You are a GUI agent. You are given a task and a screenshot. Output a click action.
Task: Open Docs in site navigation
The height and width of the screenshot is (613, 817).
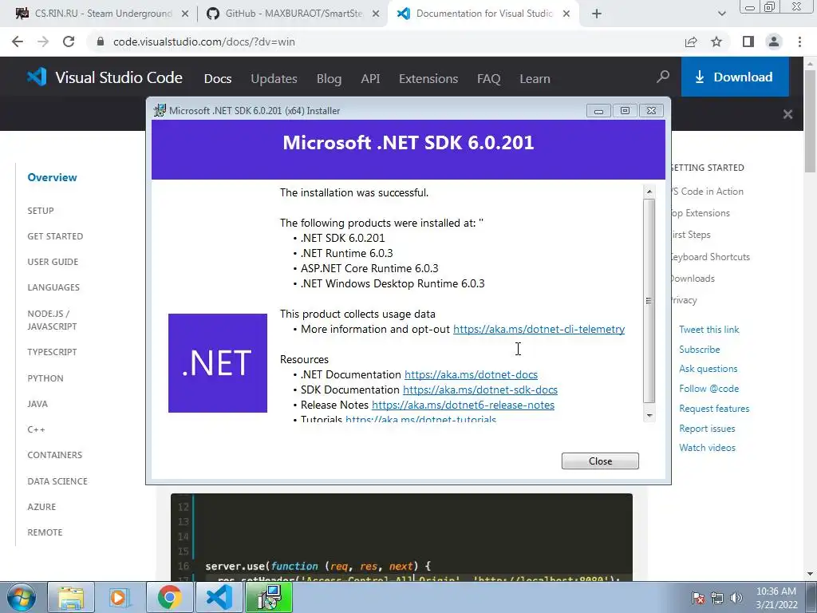218,79
